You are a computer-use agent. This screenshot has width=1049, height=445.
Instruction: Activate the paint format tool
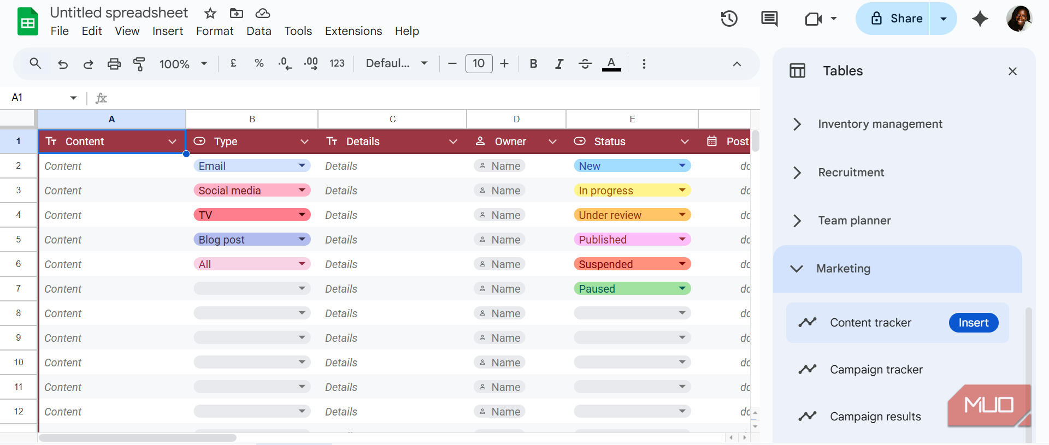coord(139,64)
